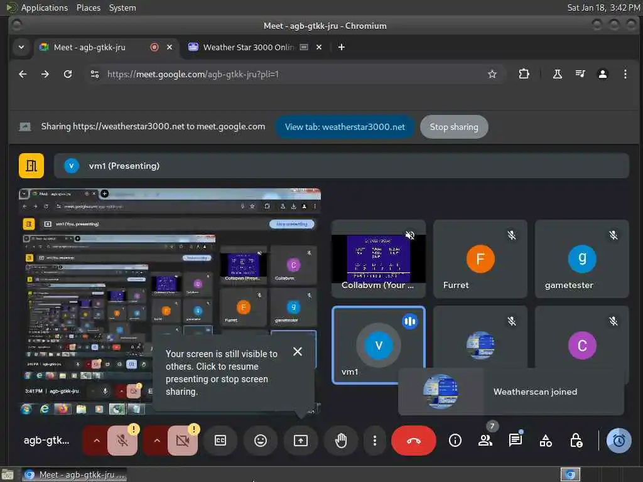Image resolution: width=643 pixels, height=482 pixels.
Task: Open meeting details info icon
Action: [x=455, y=441]
